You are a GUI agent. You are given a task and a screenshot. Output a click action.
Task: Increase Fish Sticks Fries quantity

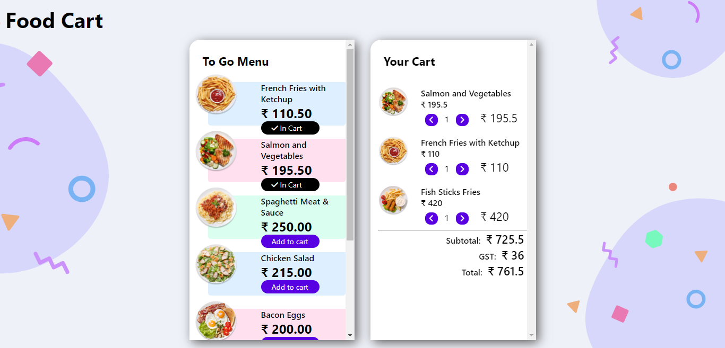pos(462,218)
